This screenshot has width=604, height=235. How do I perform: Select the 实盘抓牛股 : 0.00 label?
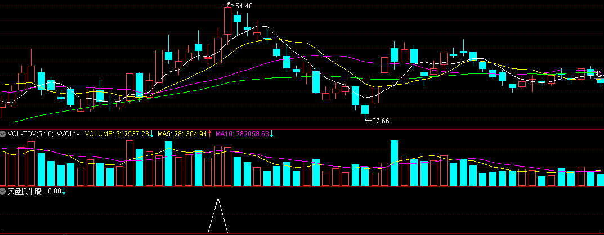click(x=34, y=191)
